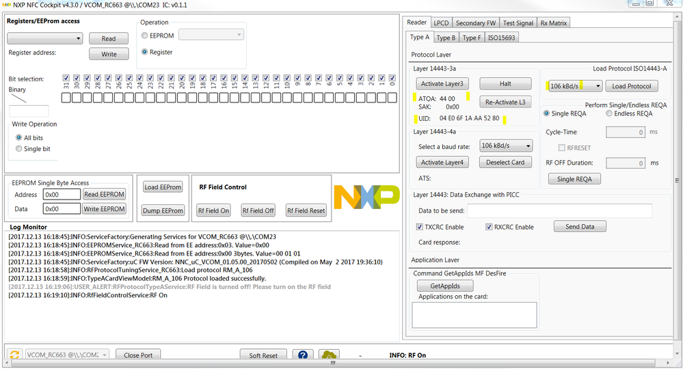Select the EEPROM operation radio button
Image resolution: width=683 pixels, height=369 pixels.
click(x=145, y=36)
